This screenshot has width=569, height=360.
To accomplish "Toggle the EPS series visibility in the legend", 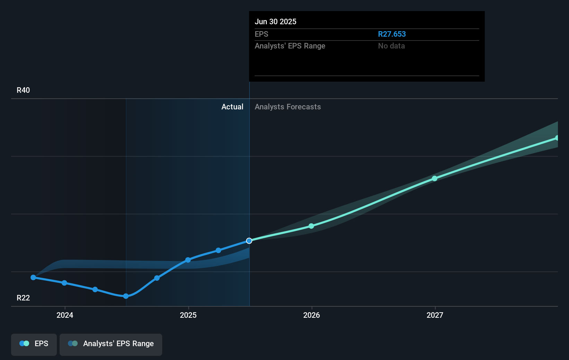I will point(34,343).
